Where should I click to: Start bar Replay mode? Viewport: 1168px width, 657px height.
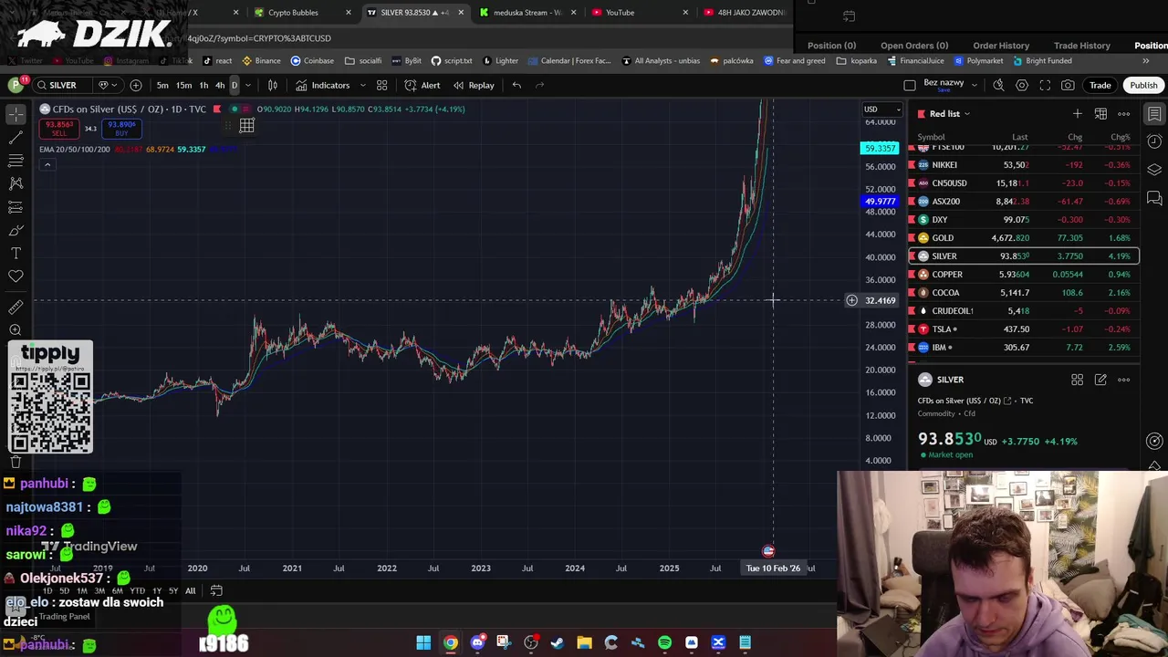474,85
